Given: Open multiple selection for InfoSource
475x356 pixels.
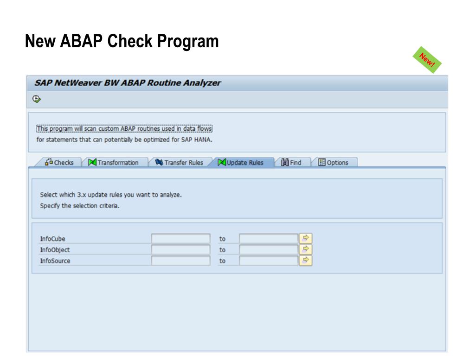Looking at the screenshot, I should [306, 261].
